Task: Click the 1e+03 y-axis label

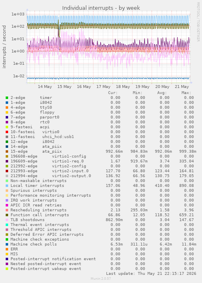Action: pos(18,14)
